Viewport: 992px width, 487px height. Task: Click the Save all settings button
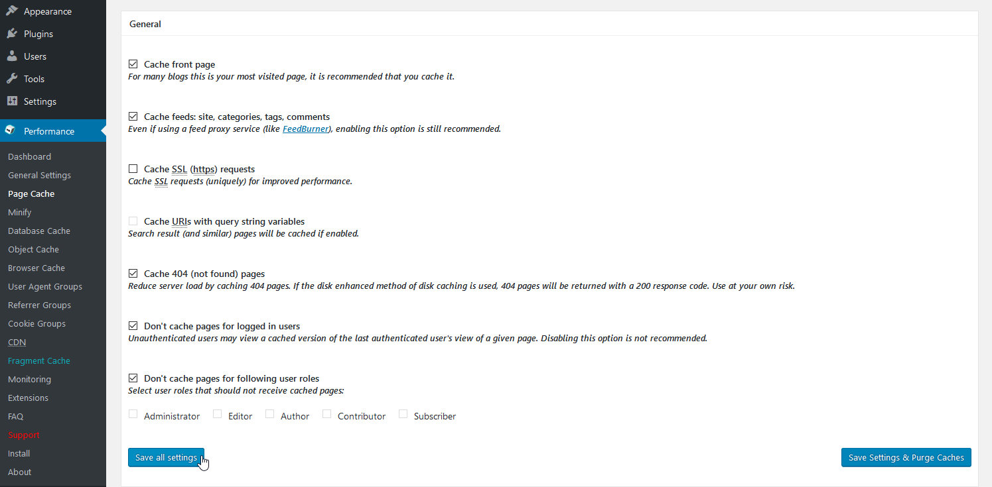[166, 458]
